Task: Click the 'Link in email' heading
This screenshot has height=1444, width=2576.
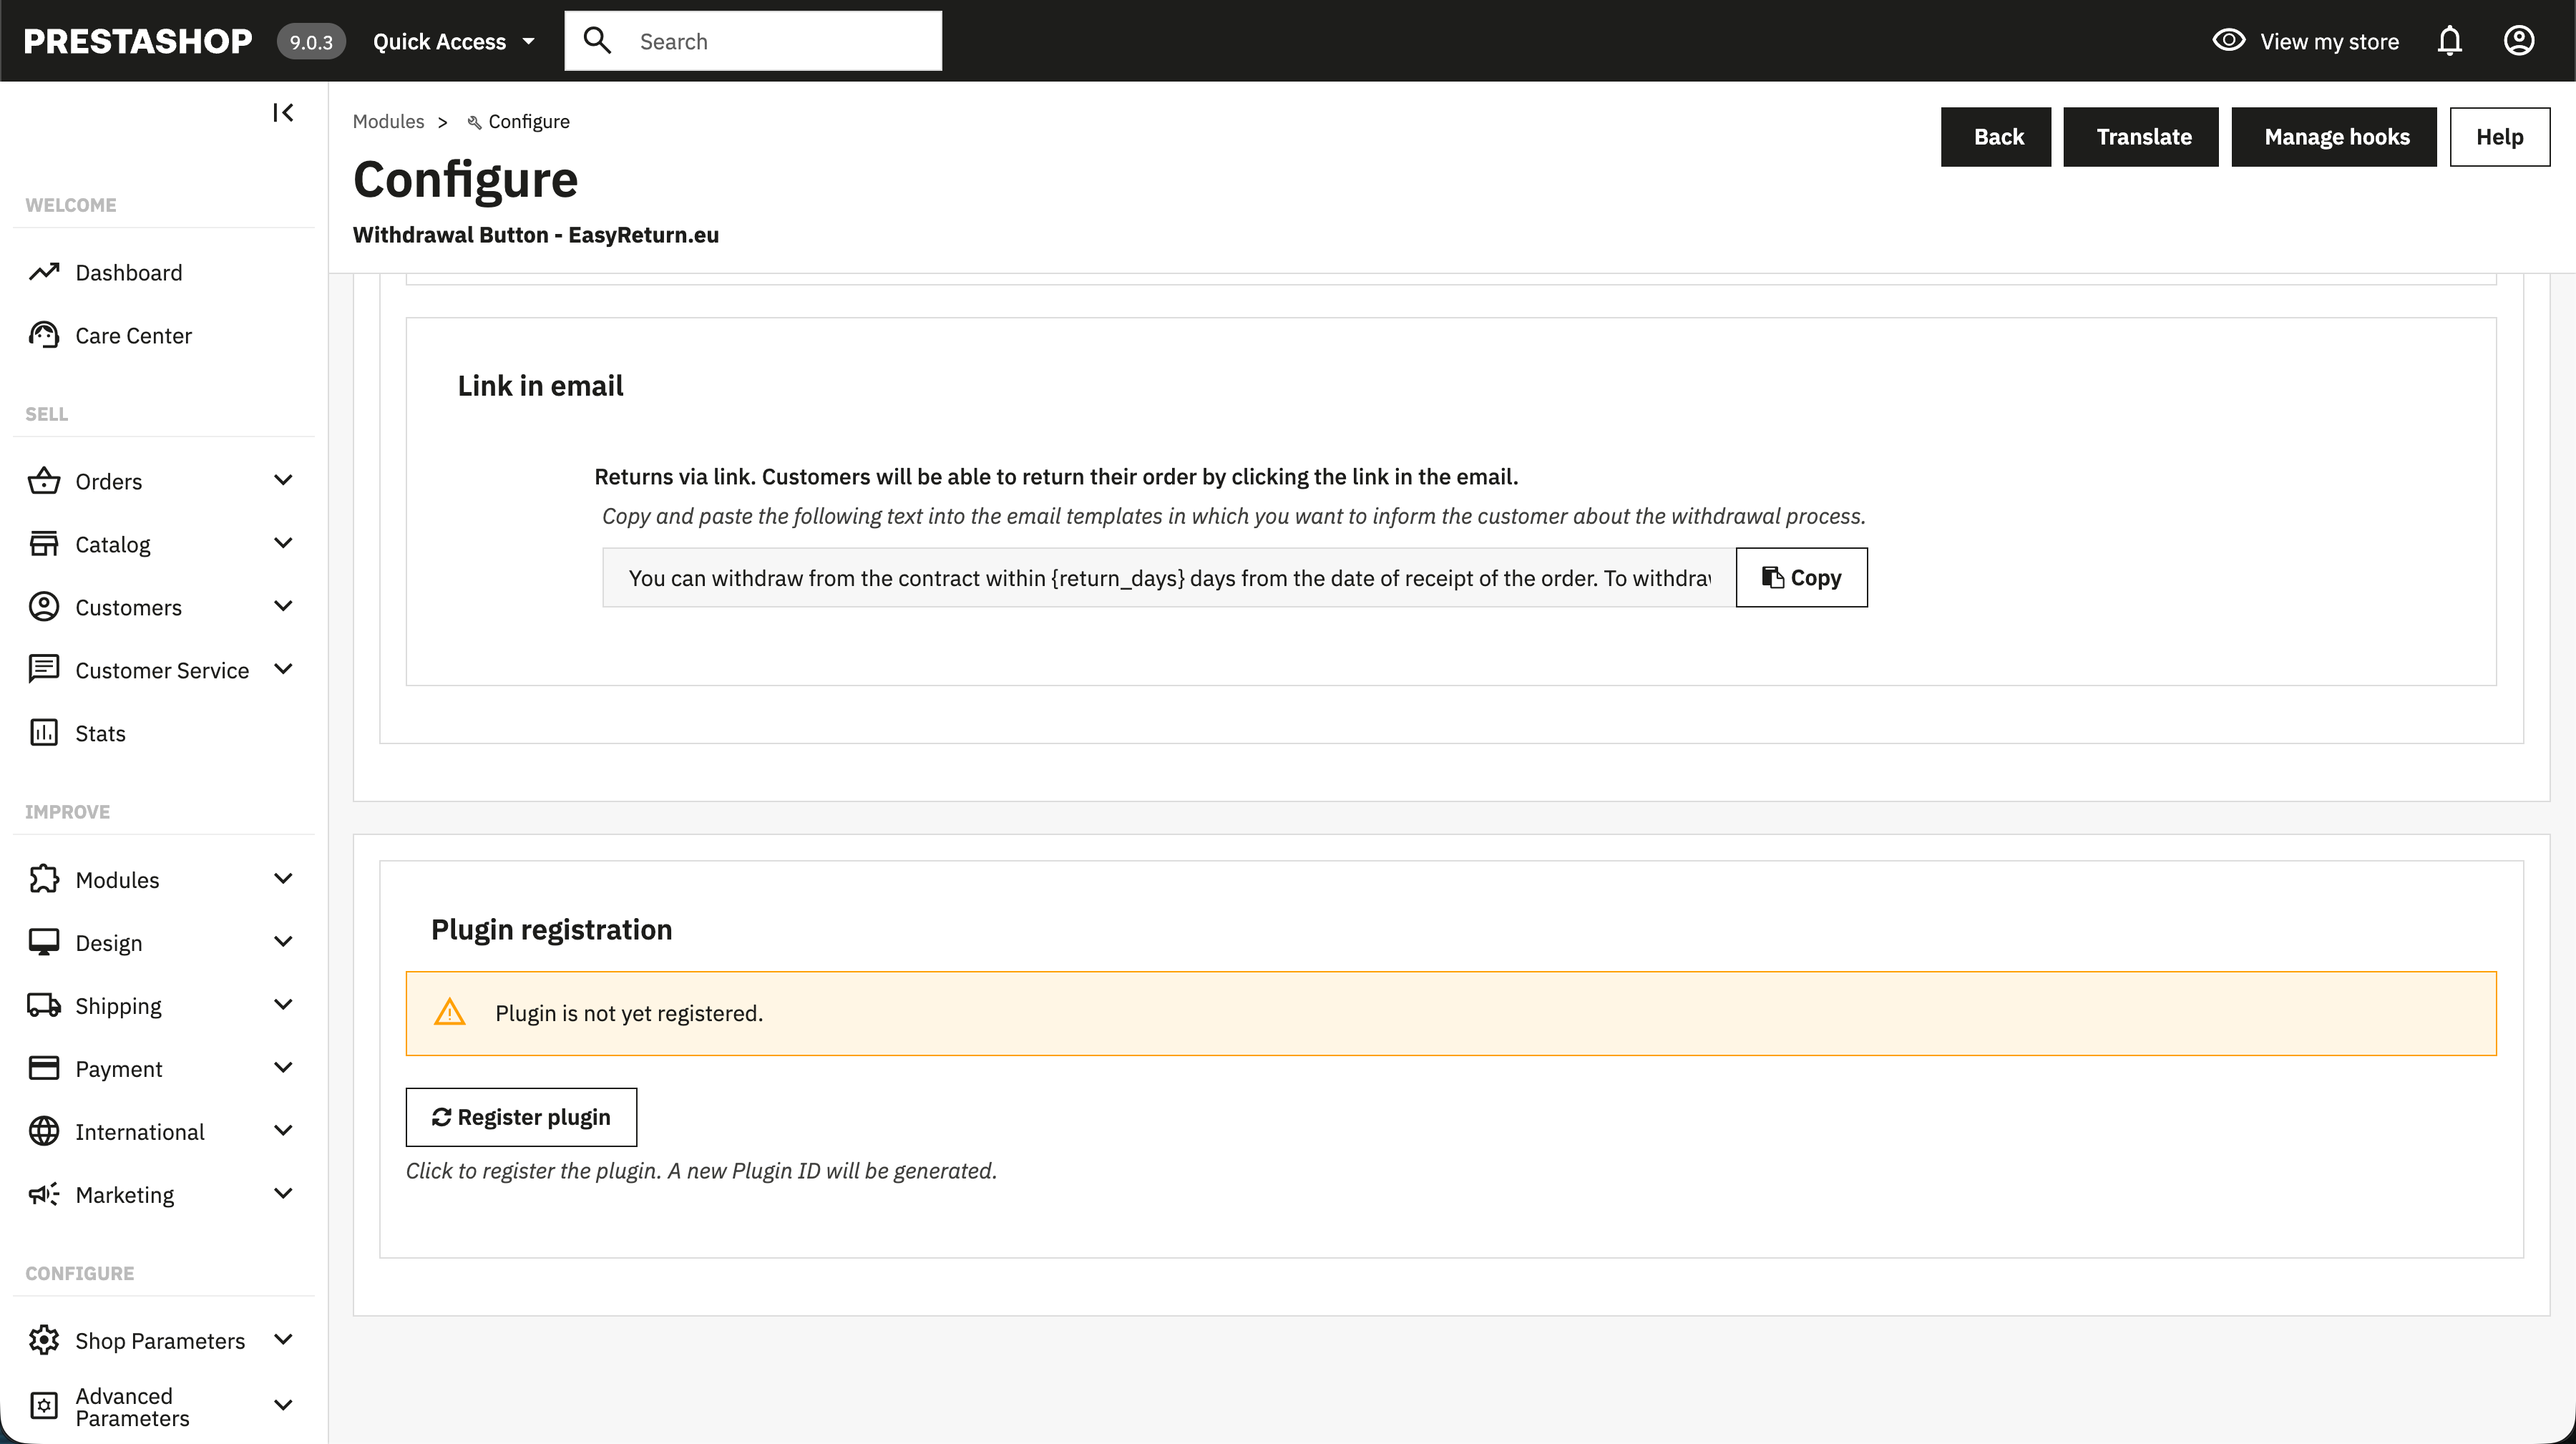Action: pos(540,386)
